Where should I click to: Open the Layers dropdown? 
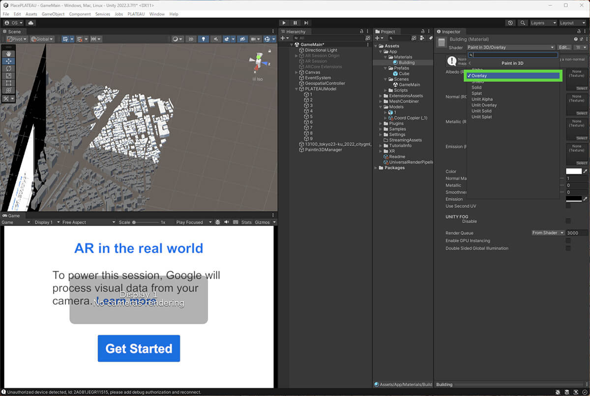pos(543,23)
